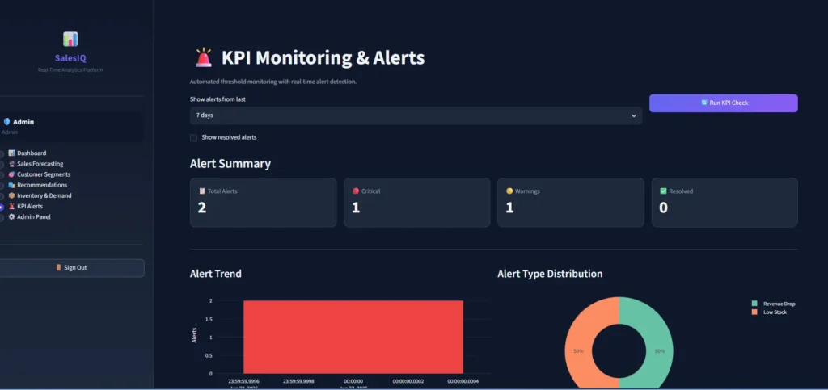Image resolution: width=828 pixels, height=390 pixels.
Task: Switch to Inventory & Demand
Action: (44, 195)
